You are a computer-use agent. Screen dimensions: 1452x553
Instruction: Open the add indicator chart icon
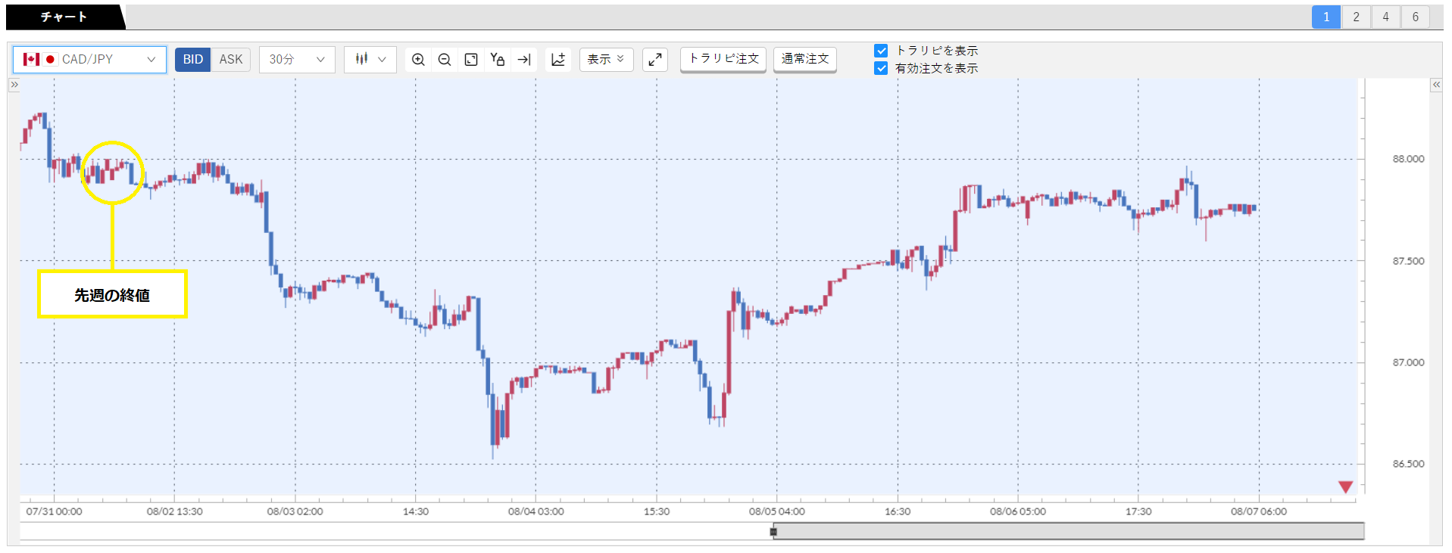pyautogui.click(x=558, y=59)
